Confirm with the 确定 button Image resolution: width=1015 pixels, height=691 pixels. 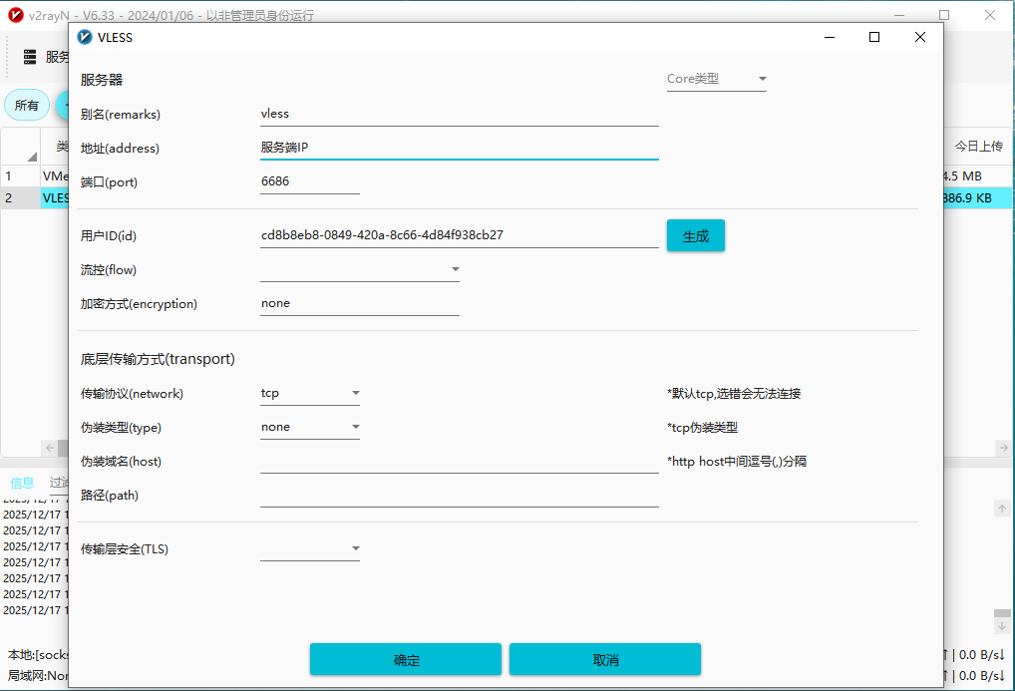click(406, 659)
